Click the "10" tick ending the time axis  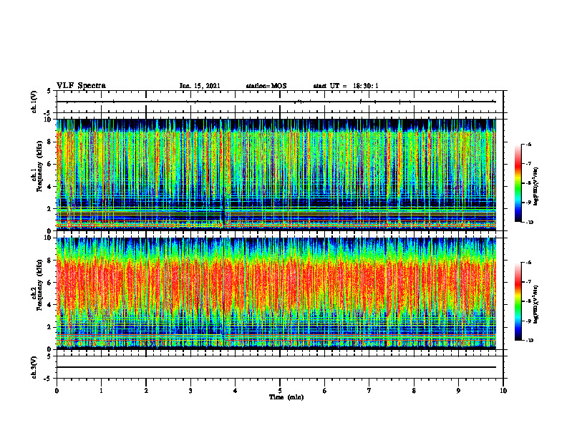click(503, 391)
